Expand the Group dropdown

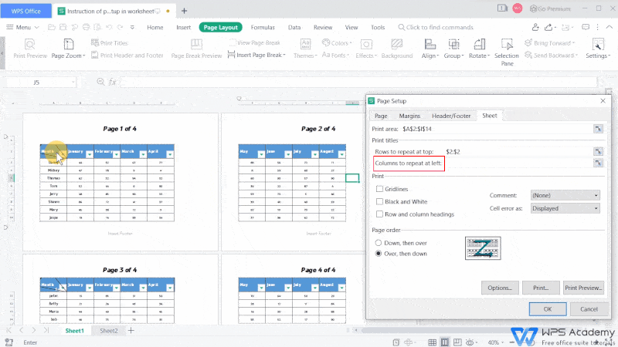(462, 56)
